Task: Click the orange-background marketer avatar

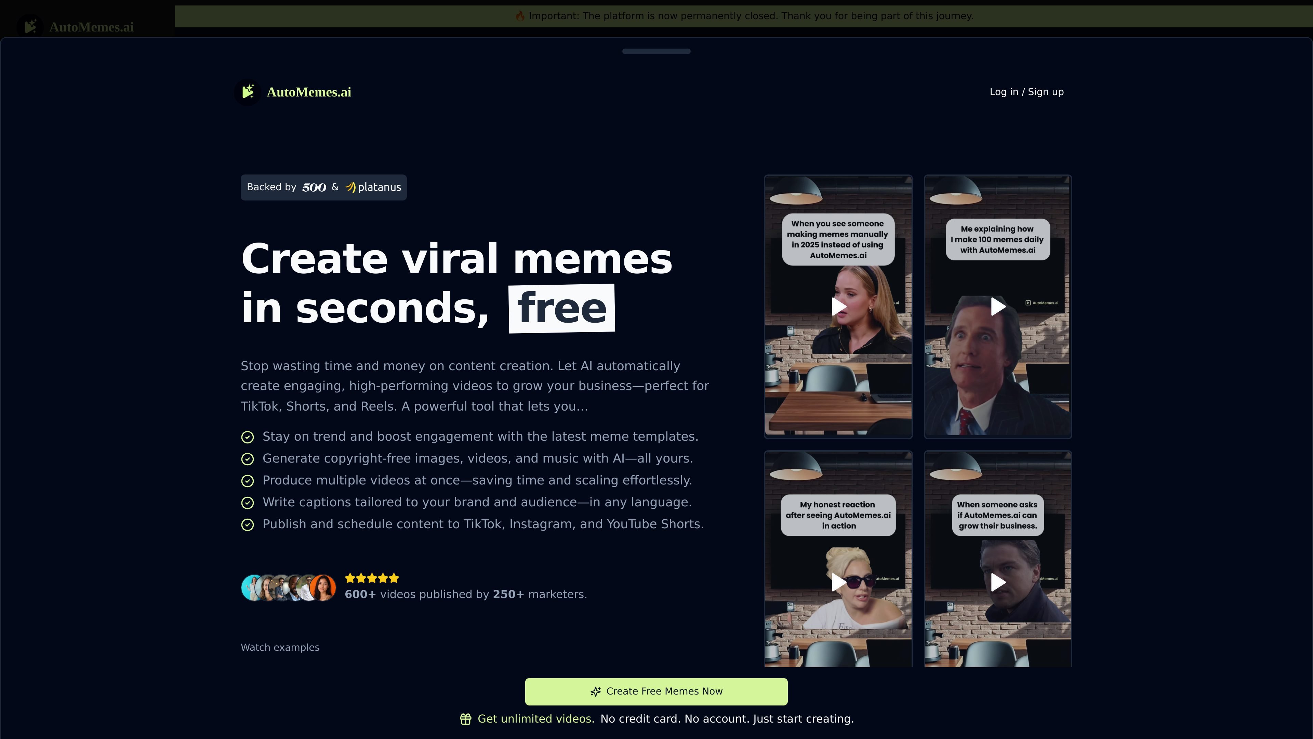Action: tap(323, 587)
